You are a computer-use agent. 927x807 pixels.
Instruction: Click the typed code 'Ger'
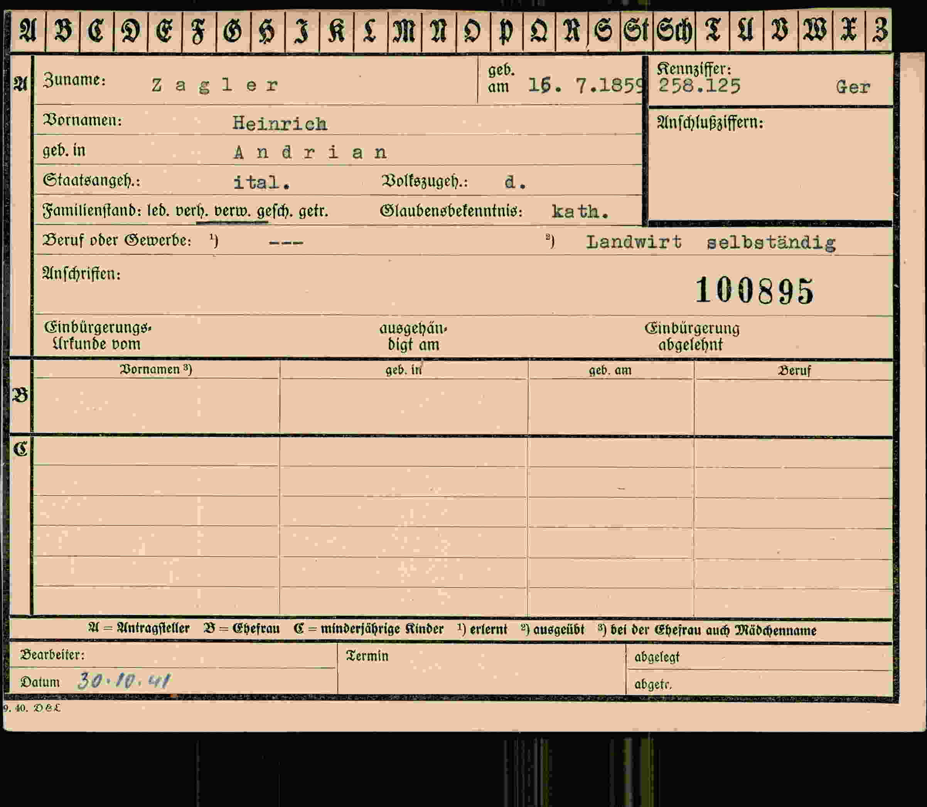point(853,87)
